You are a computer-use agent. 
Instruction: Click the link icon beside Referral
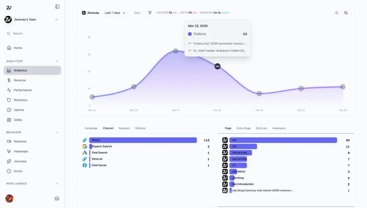[85, 159]
